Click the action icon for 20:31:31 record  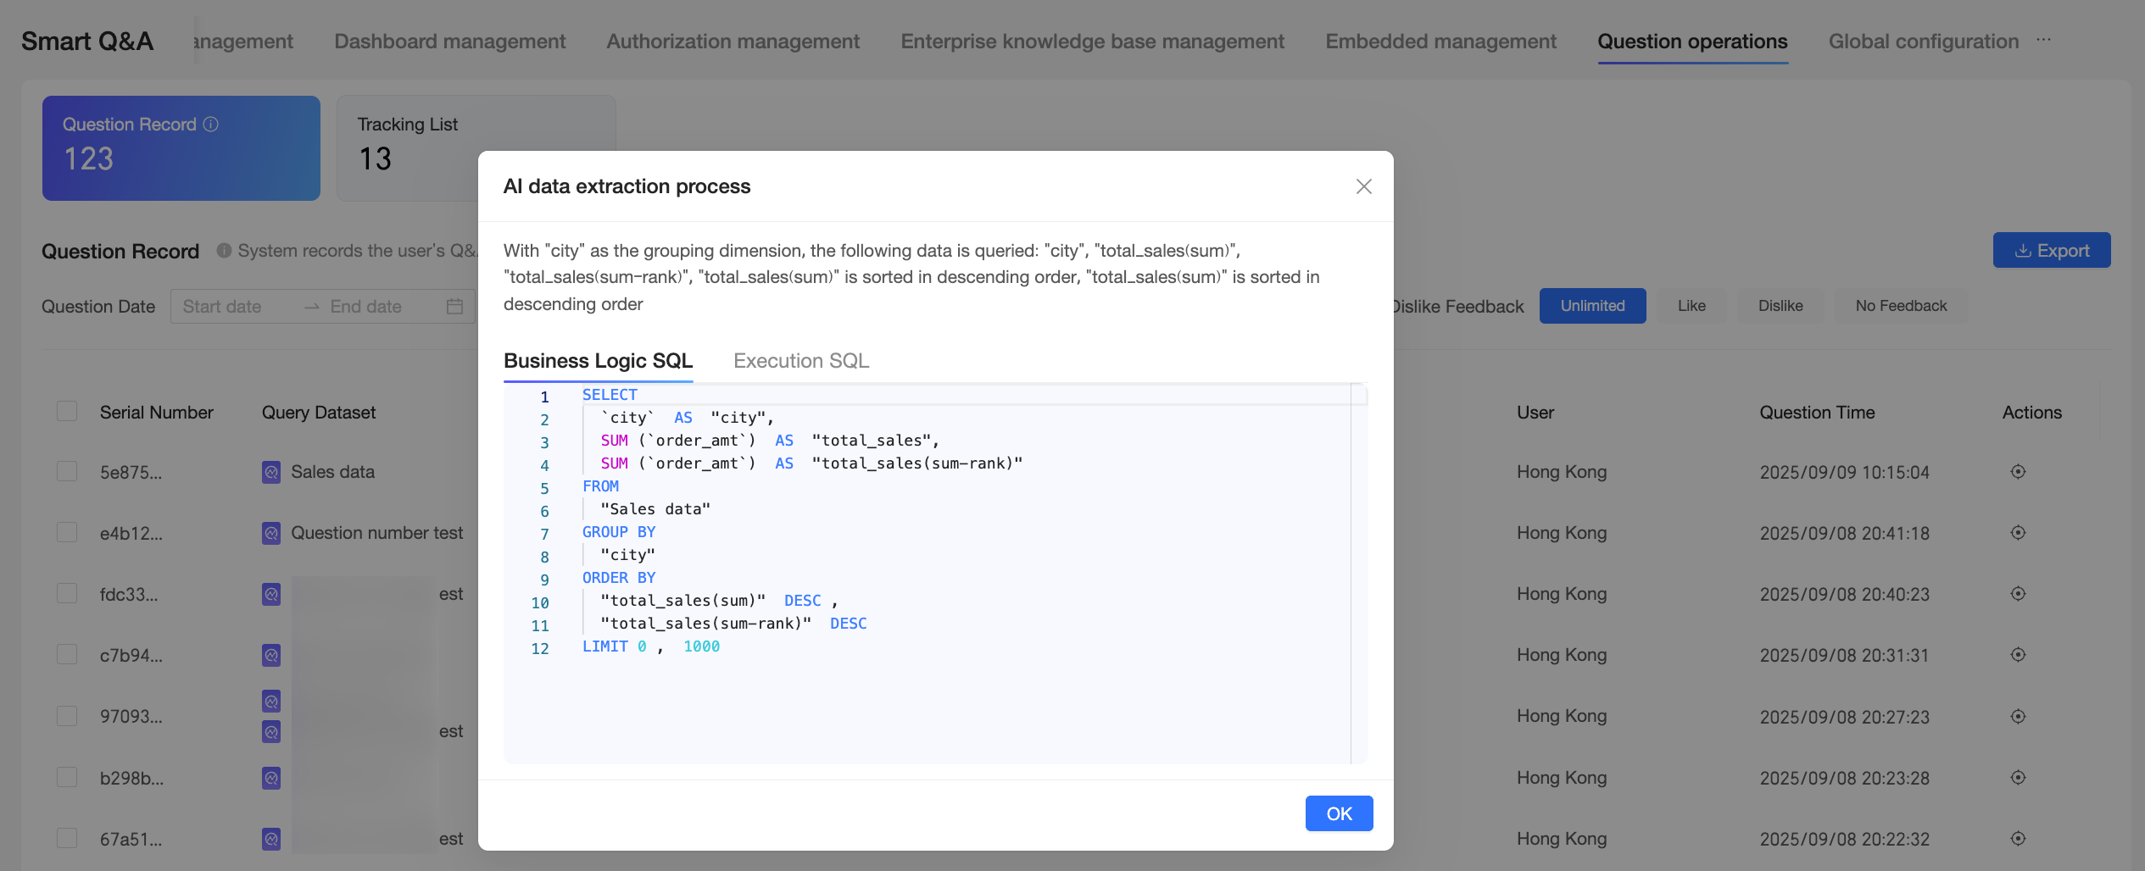pos(2018,655)
